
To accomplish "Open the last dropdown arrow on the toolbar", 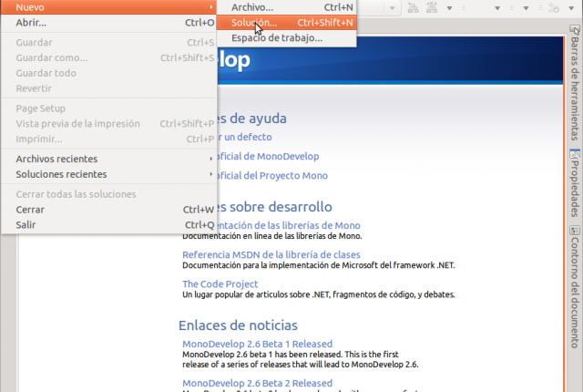I will click(x=571, y=8).
